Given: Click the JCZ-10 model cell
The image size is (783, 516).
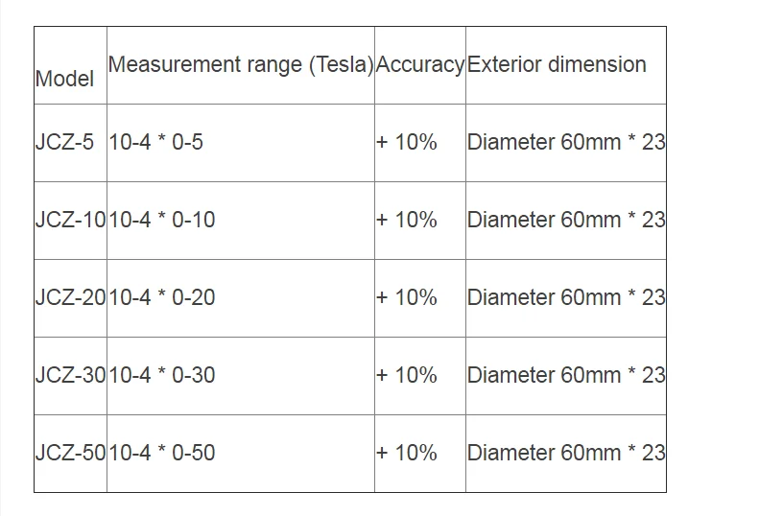Looking at the screenshot, I should click(70, 221).
